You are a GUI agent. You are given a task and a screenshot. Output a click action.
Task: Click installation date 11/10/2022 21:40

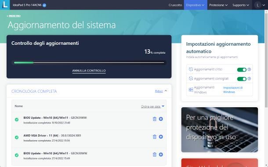[61, 123]
